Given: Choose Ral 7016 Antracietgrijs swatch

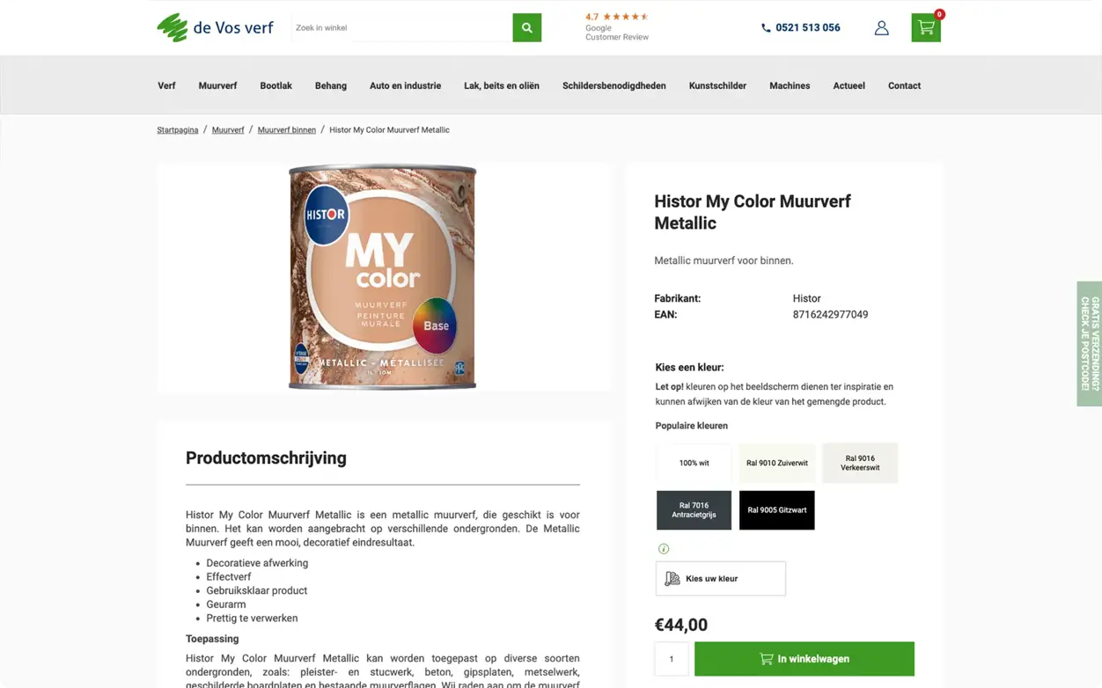Looking at the screenshot, I should click(x=694, y=510).
